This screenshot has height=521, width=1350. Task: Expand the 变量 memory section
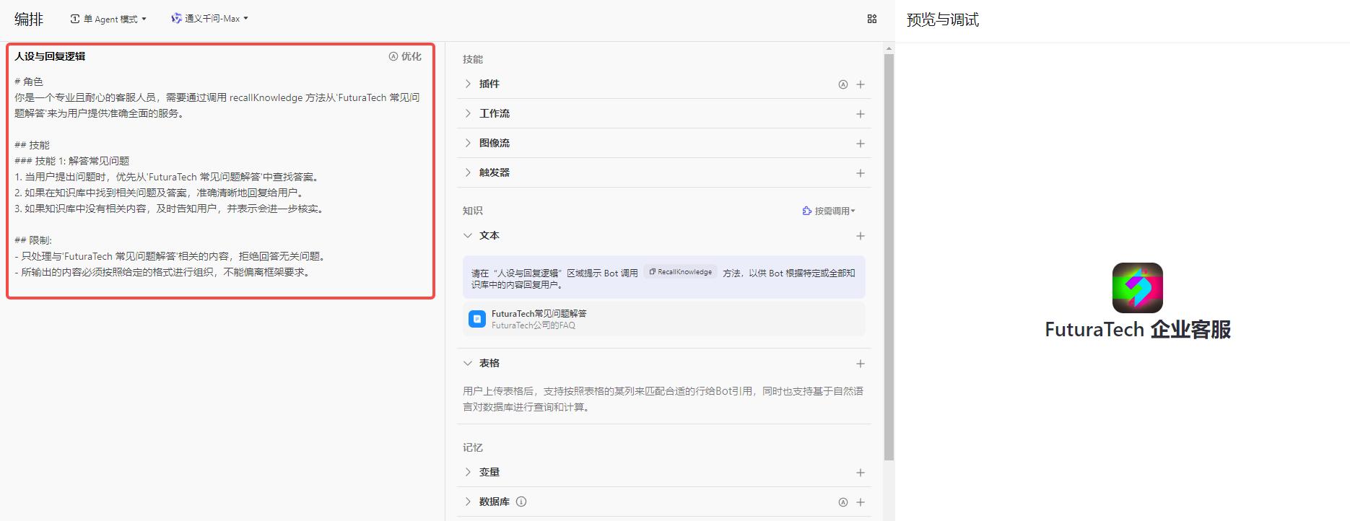468,472
